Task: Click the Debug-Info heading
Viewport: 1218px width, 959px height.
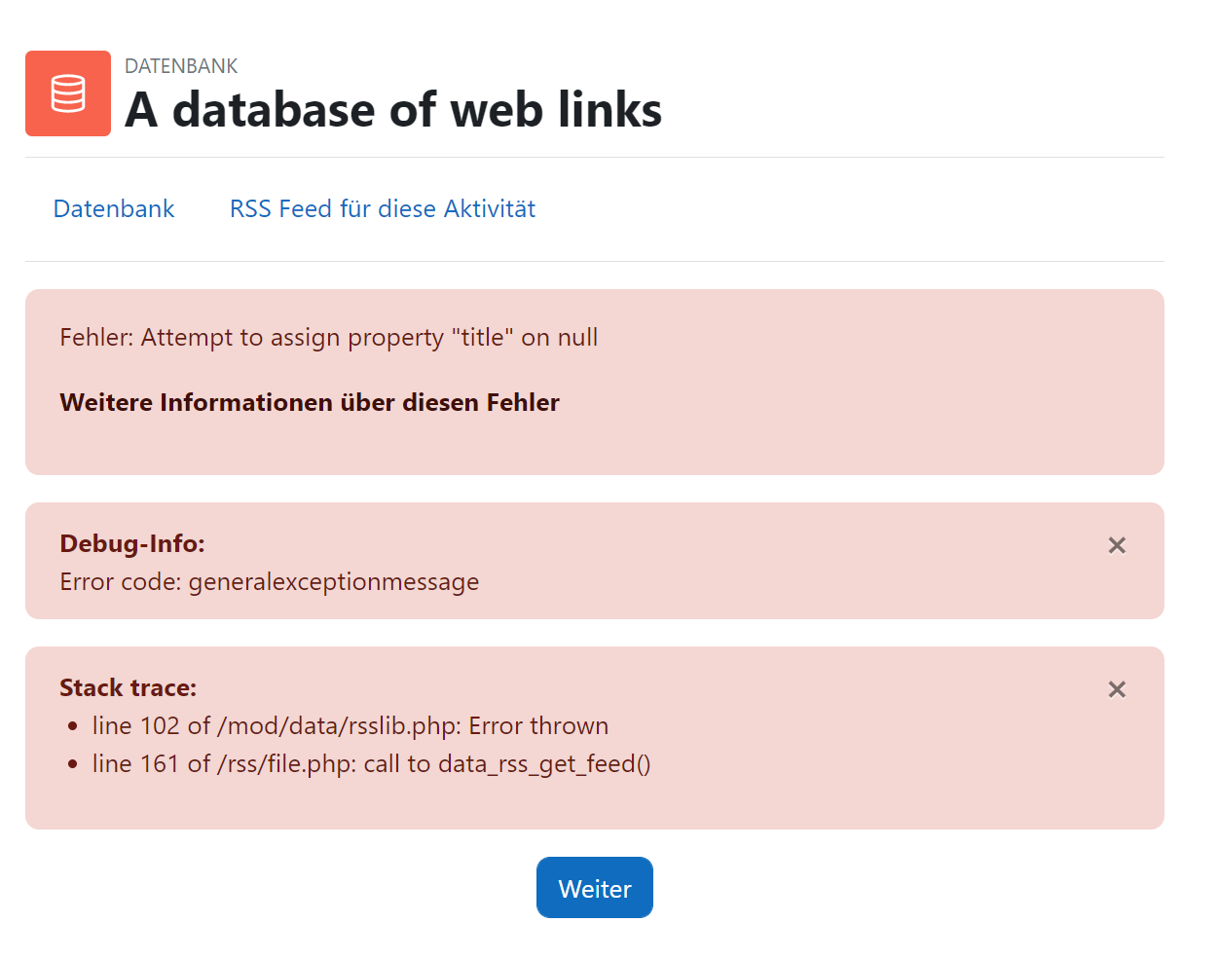Action: [132, 543]
